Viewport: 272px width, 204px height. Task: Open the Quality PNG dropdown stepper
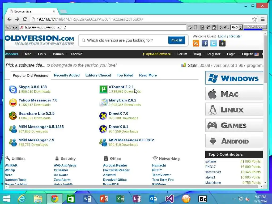coord(240,27)
